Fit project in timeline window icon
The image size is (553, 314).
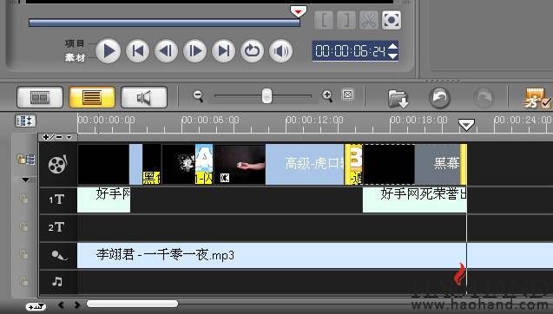point(347,95)
